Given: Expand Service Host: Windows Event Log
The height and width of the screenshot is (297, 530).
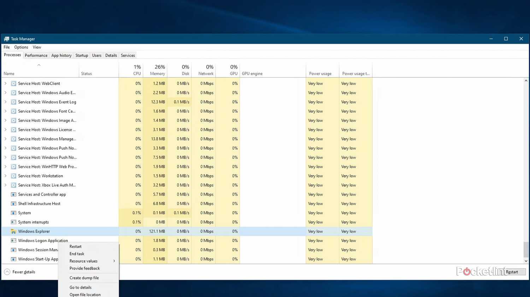Looking at the screenshot, I should tap(5, 102).
